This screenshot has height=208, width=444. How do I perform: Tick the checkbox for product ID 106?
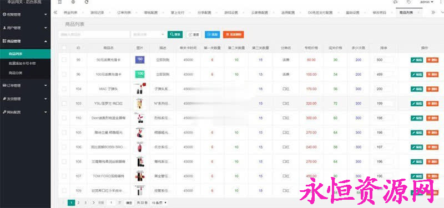point(64,147)
